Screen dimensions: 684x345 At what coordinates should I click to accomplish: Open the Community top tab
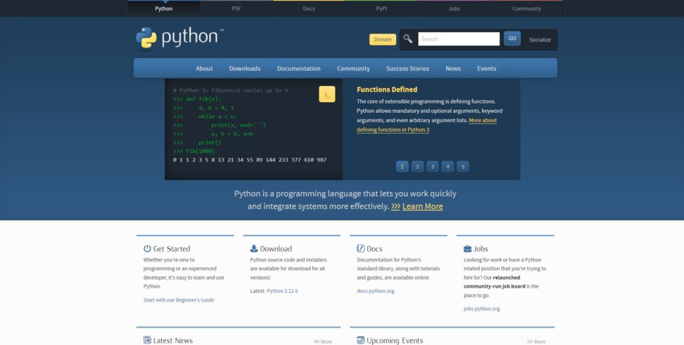pos(526,8)
